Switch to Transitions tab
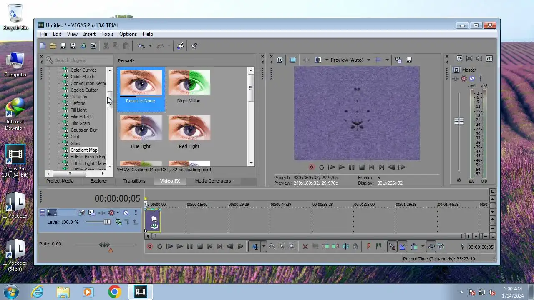Image resolution: width=534 pixels, height=300 pixels. click(134, 181)
